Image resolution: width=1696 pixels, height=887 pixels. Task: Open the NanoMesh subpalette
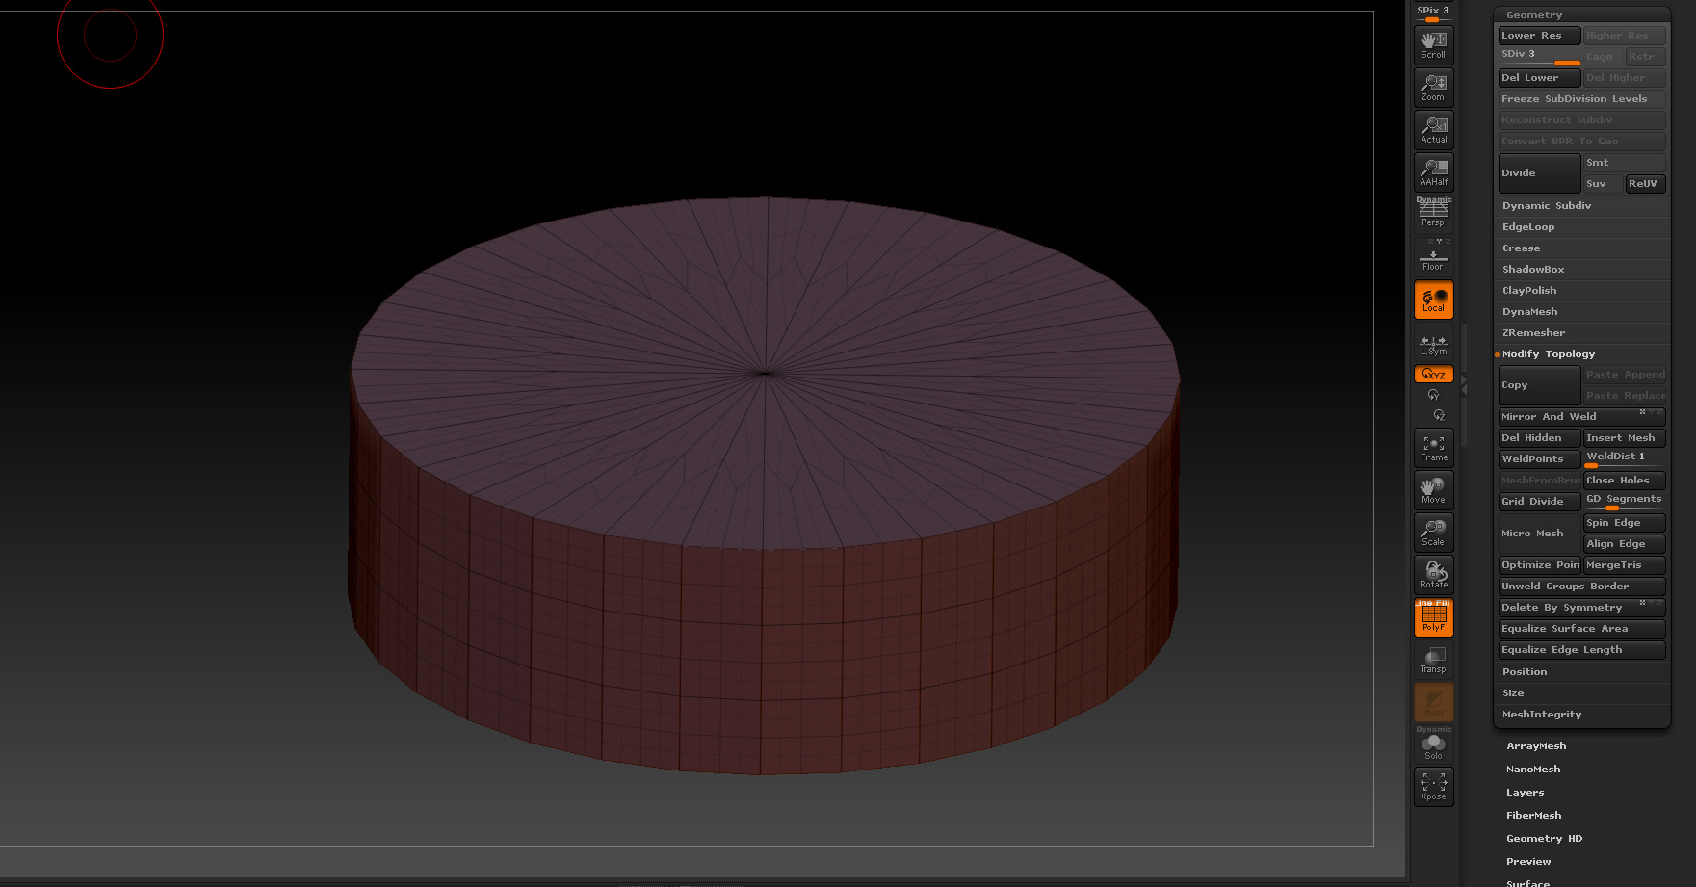point(1533,770)
